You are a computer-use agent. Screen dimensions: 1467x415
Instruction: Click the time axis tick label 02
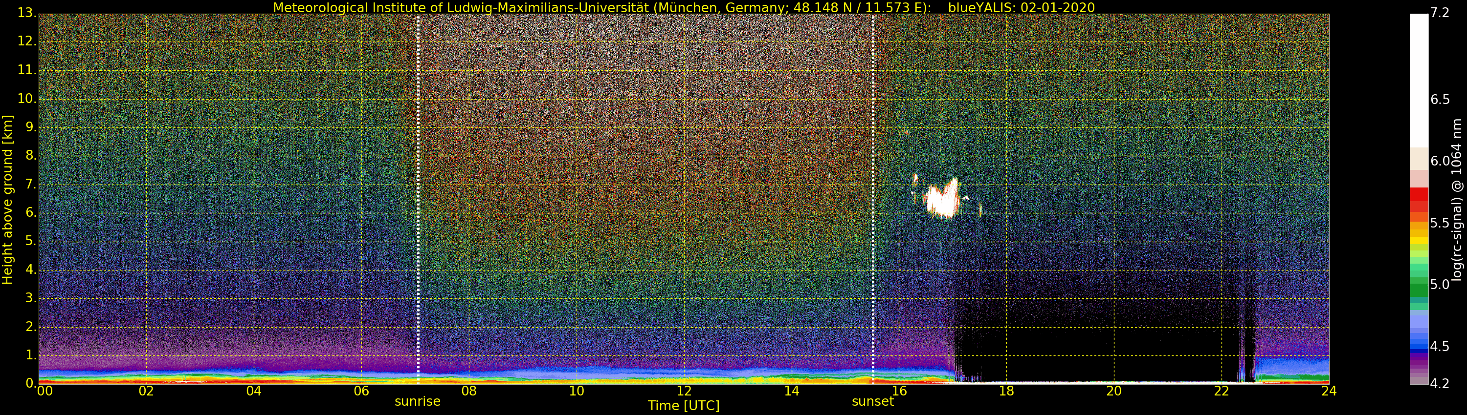point(146,391)
